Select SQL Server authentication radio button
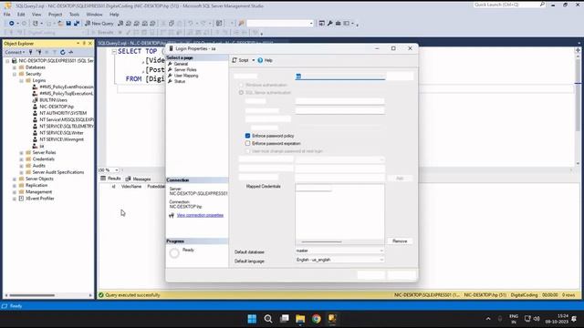Viewport: 584px width, 328px height. click(x=241, y=92)
